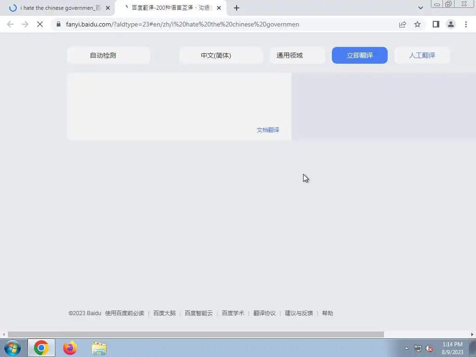The width and height of the screenshot is (476, 357).
Task: Open a new browser tab
Action: [x=237, y=8]
